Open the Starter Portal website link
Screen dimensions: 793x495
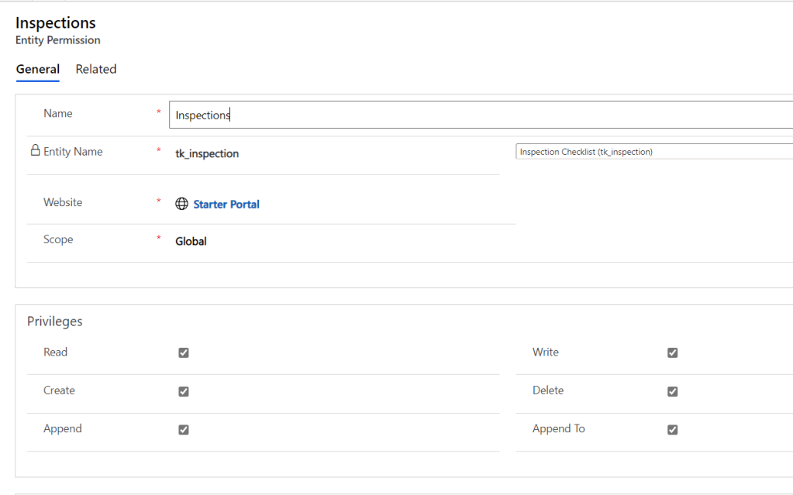click(226, 205)
